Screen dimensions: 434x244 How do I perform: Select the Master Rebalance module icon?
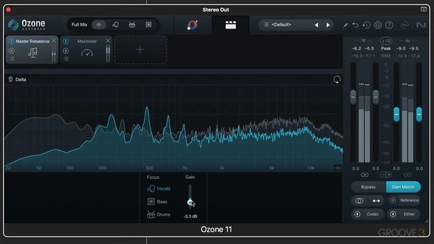coord(33,52)
